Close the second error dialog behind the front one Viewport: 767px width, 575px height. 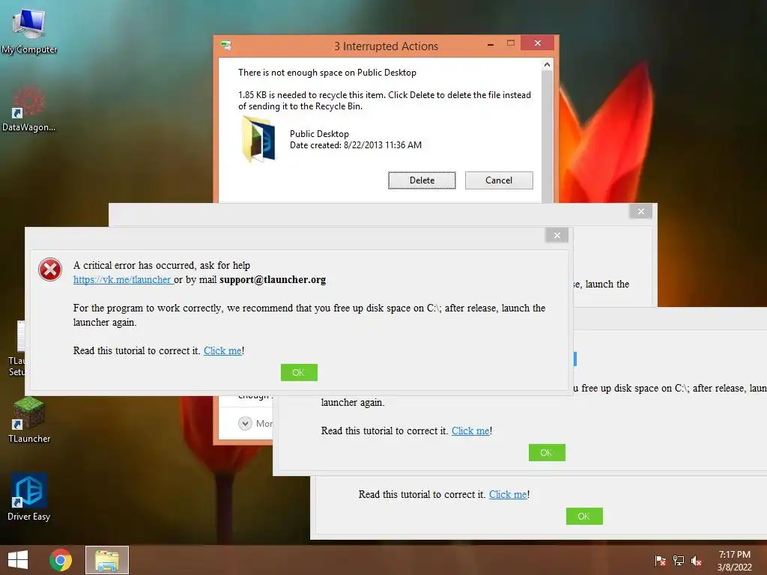click(641, 211)
